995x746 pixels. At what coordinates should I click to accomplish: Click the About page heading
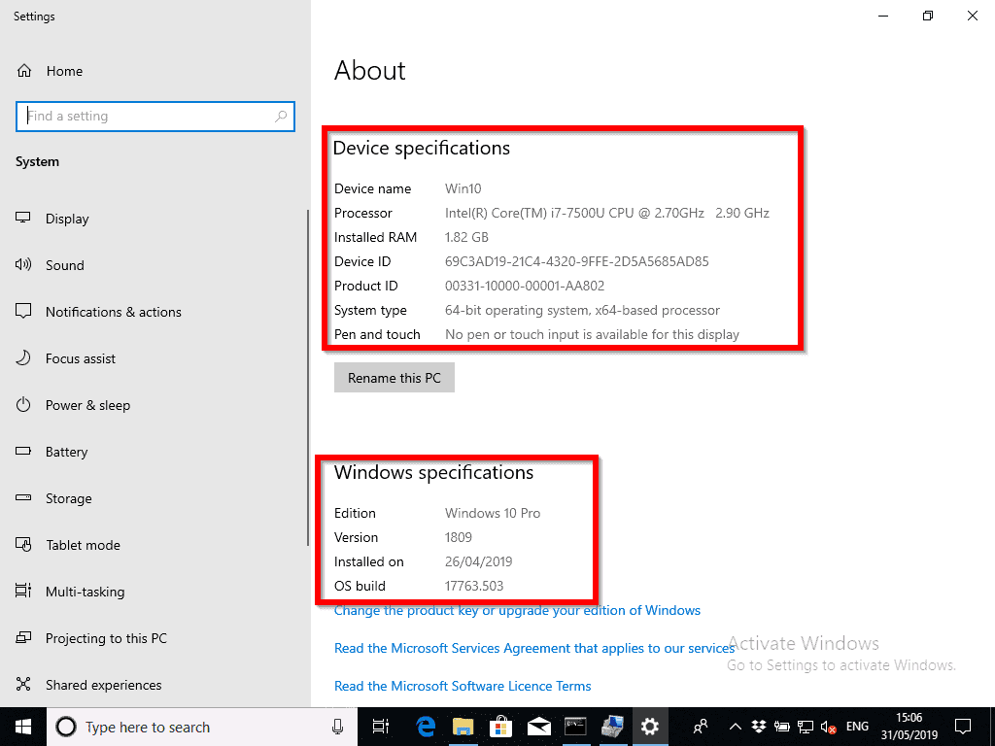(370, 70)
